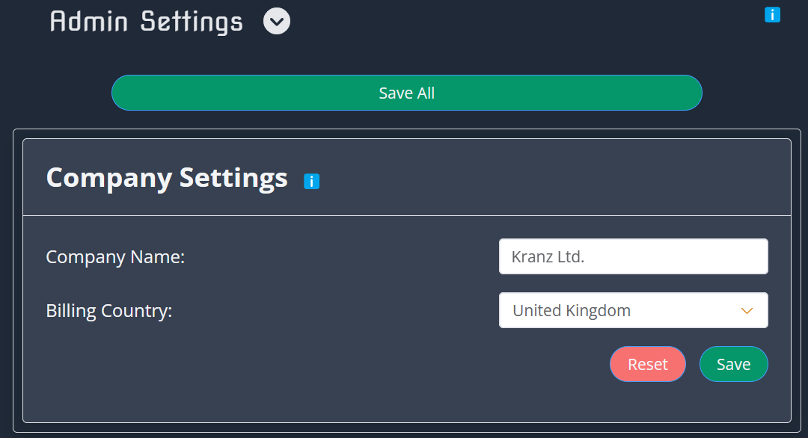808x438 pixels.
Task: Click the info icon next to Company Settings
Action: pos(311,180)
